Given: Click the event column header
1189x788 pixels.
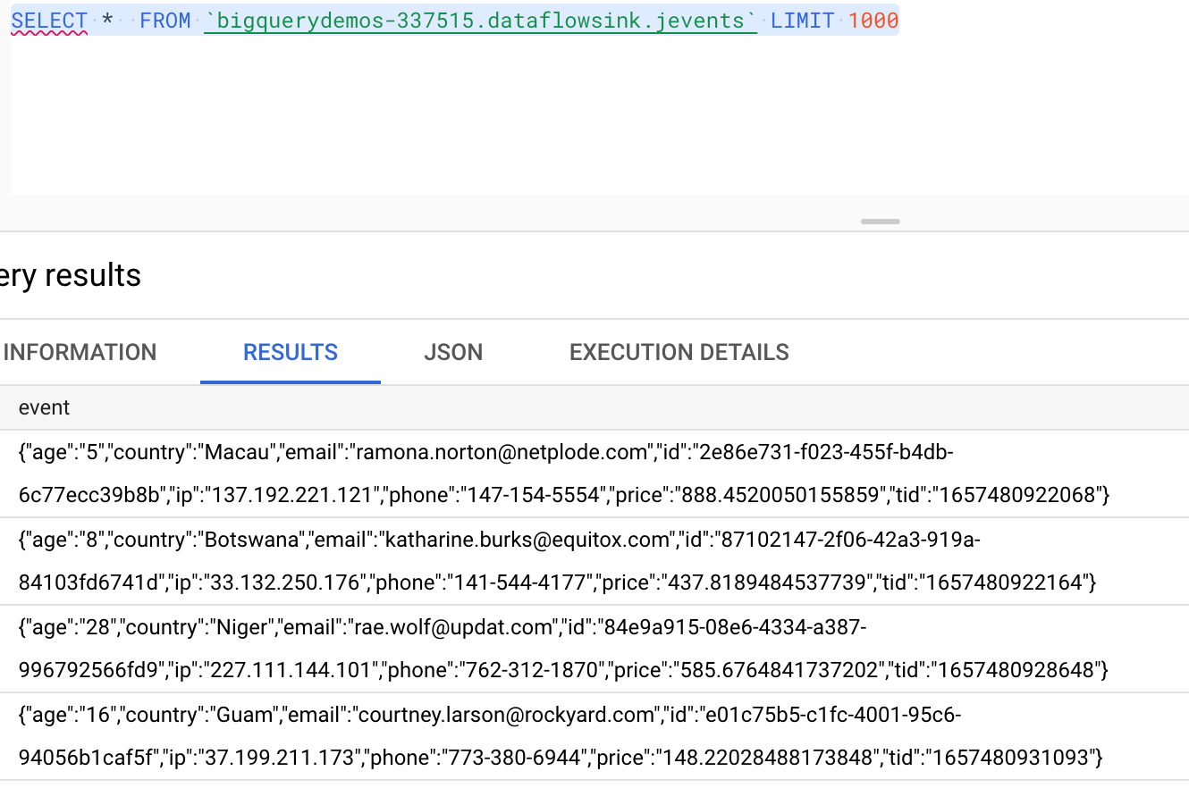Looking at the screenshot, I should pyautogui.click(x=44, y=407).
